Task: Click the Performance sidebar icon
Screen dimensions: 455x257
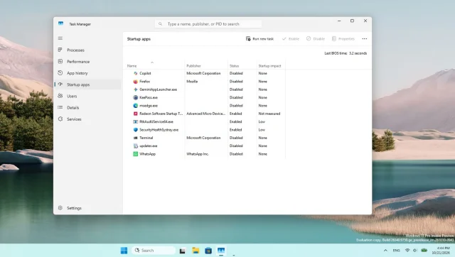Action: pyautogui.click(x=60, y=62)
